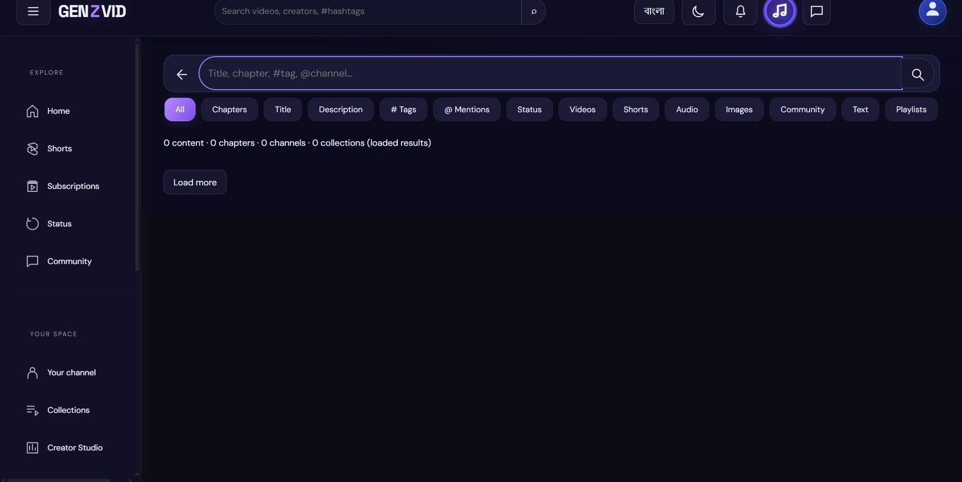Click the small search icon in top bar

[533, 12]
